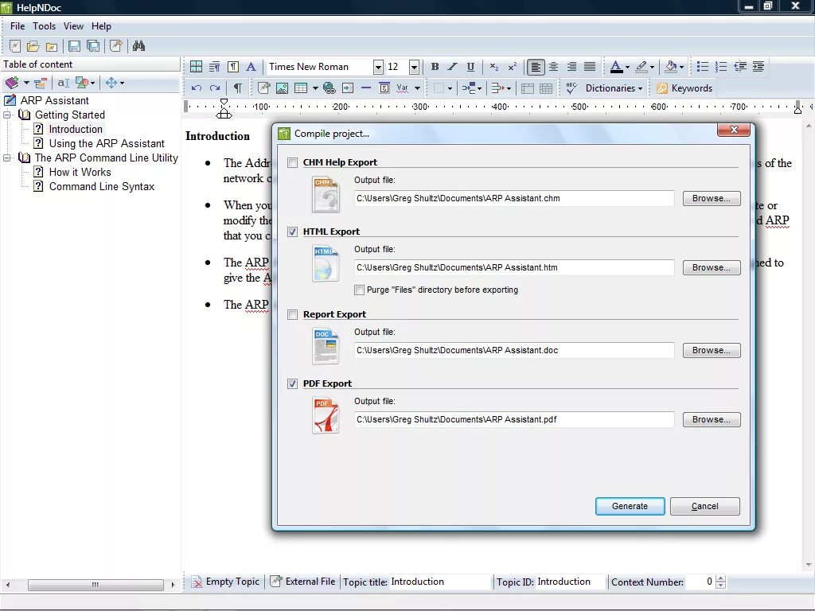The height and width of the screenshot is (611, 815).
Task: Open the Add topic dropdown arrow
Action: (x=26, y=83)
